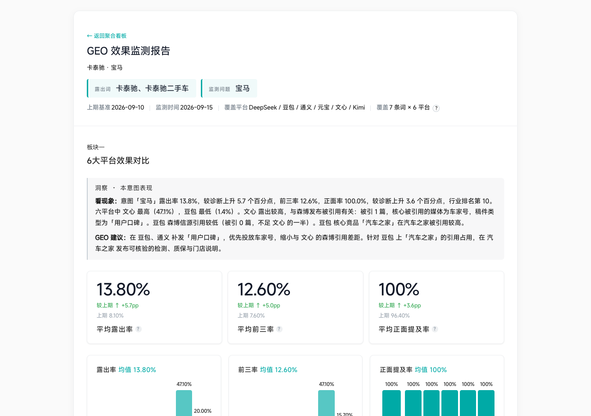Click the 47.10% bar in 前三率 chart
The height and width of the screenshot is (416, 591).
point(326,403)
